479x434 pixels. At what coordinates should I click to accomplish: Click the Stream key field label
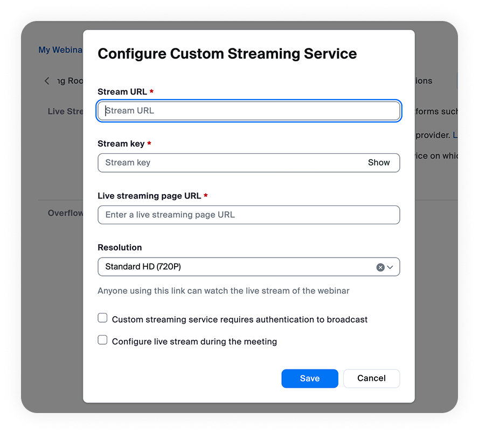tap(121, 144)
